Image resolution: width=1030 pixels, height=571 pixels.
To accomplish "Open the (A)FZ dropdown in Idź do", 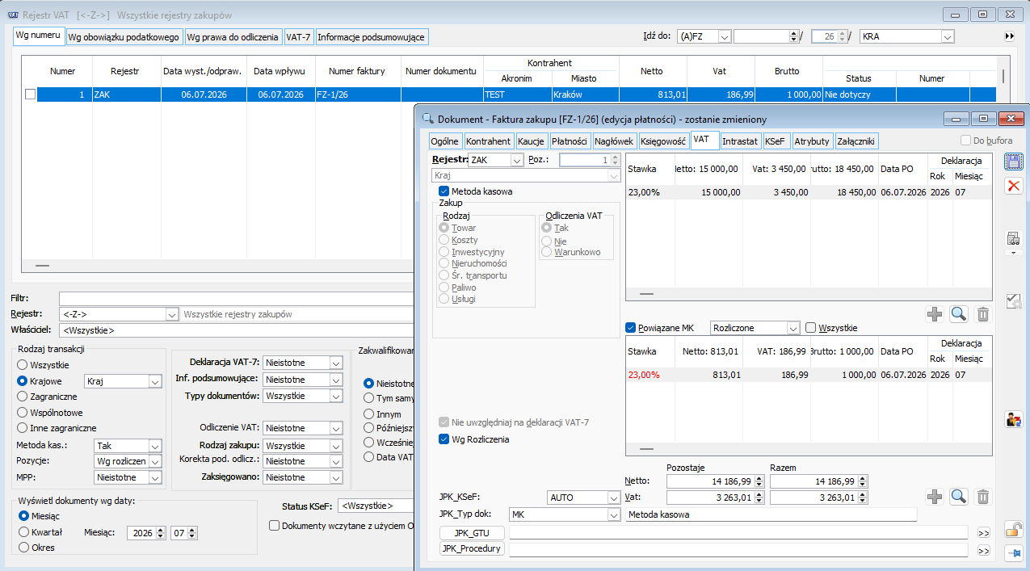I will click(725, 36).
